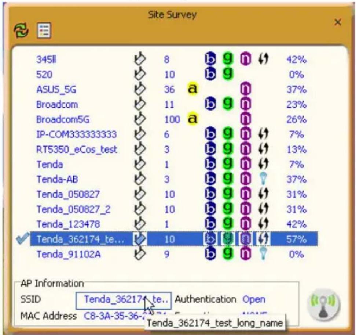Open the profile list icon

click(x=44, y=30)
